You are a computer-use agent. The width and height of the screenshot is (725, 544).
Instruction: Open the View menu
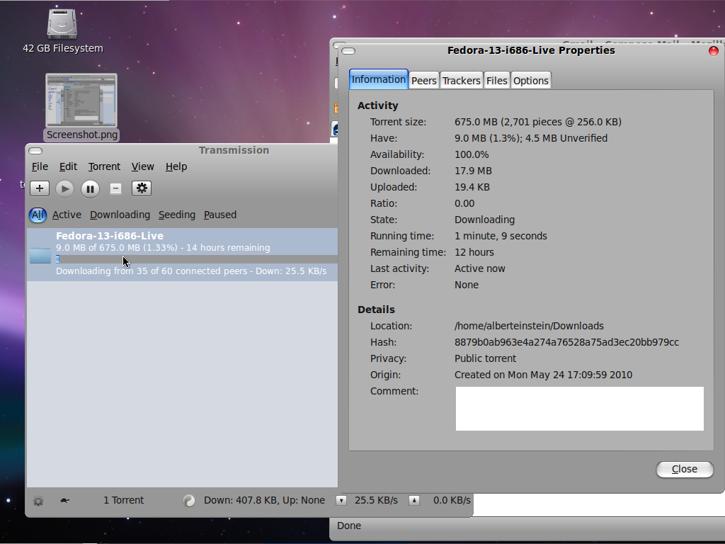click(142, 166)
